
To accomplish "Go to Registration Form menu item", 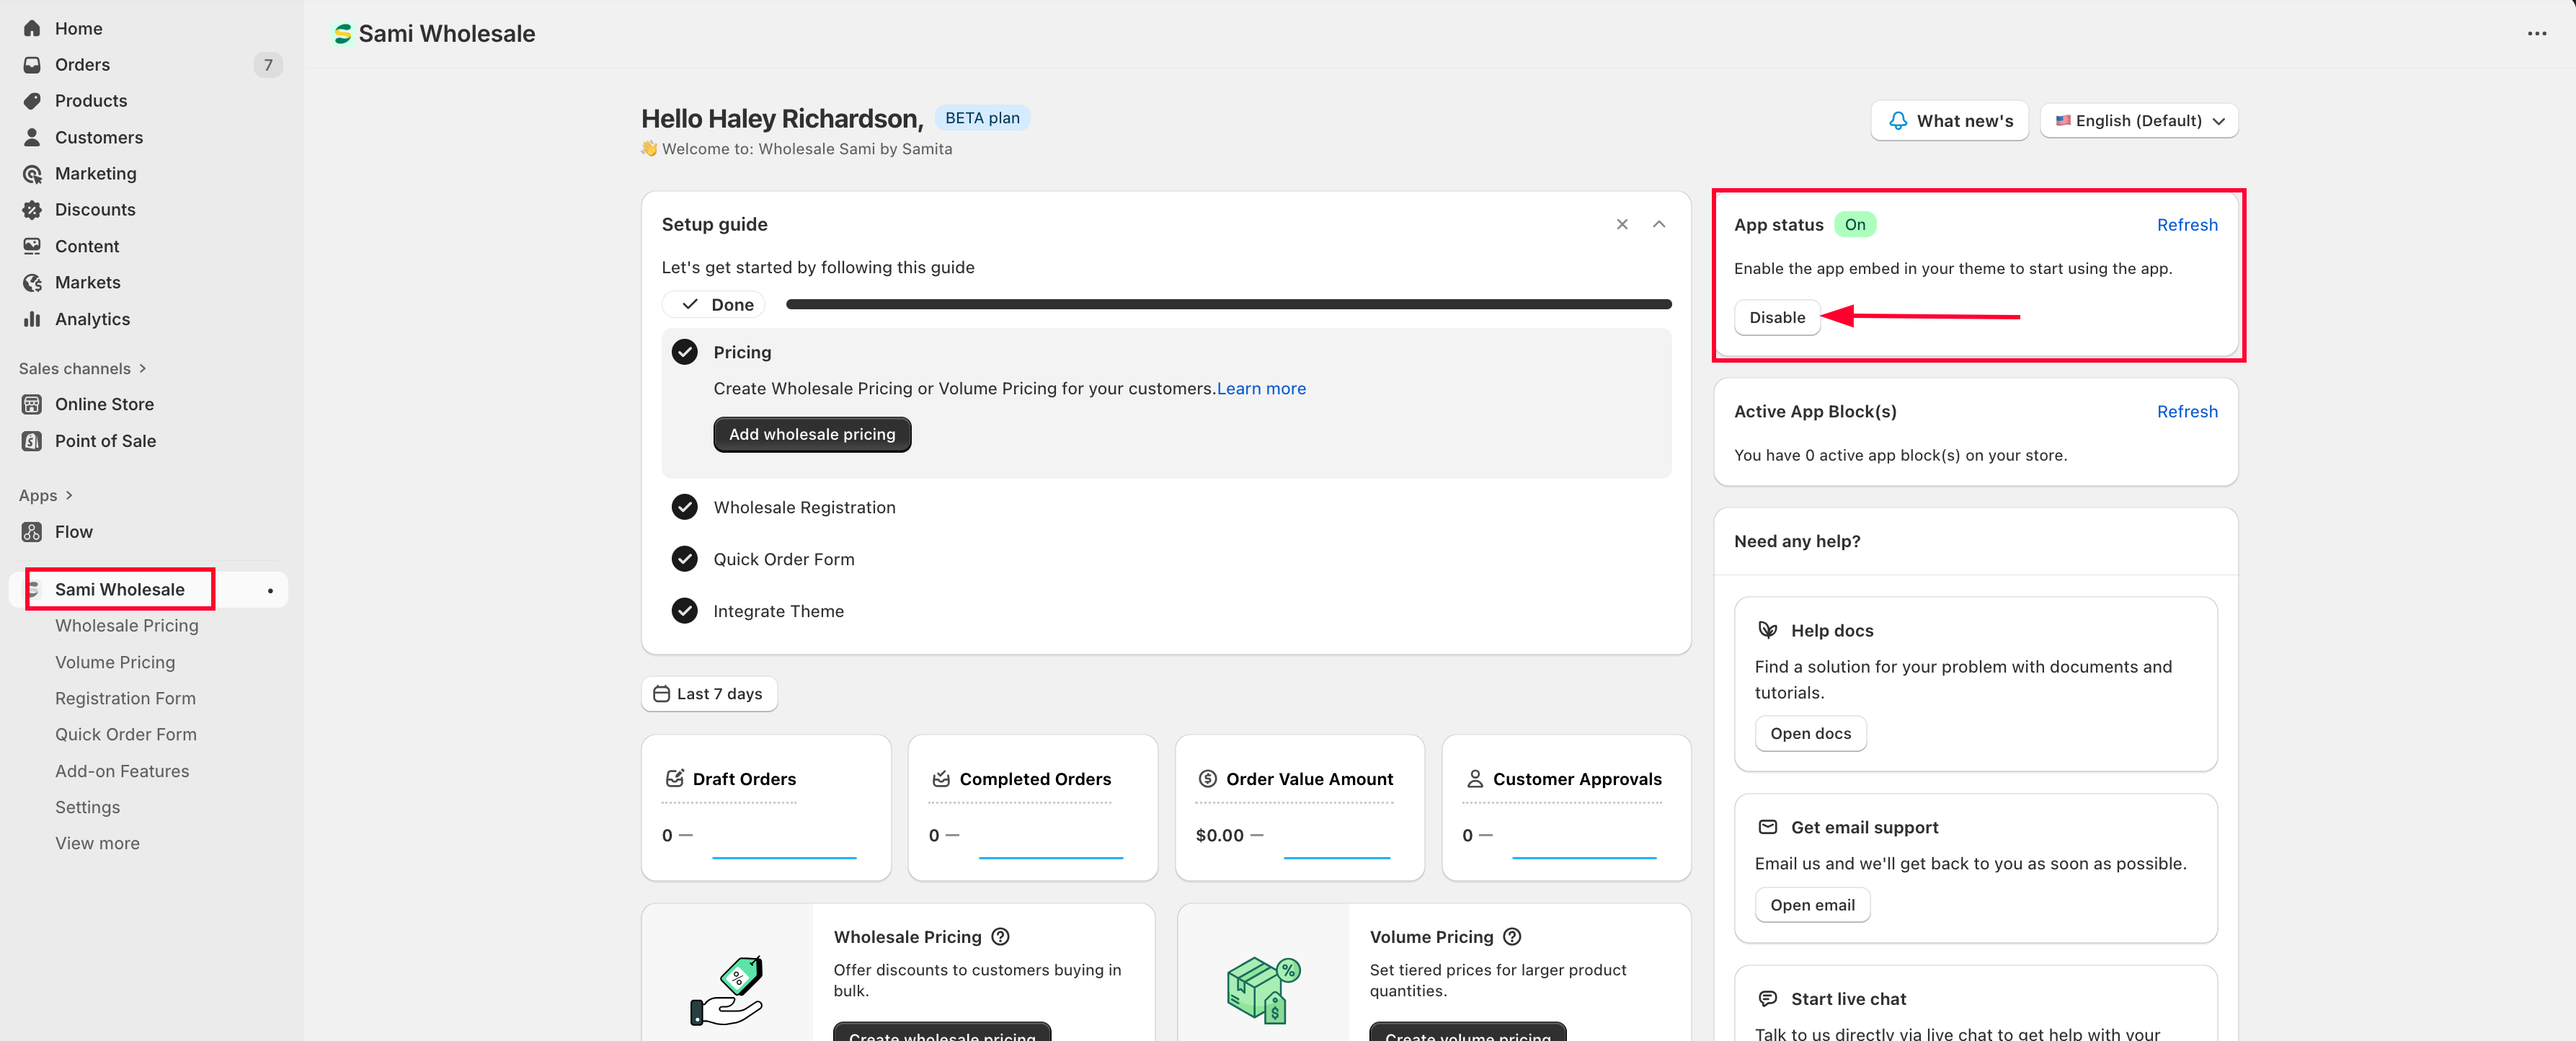I will [x=125, y=698].
